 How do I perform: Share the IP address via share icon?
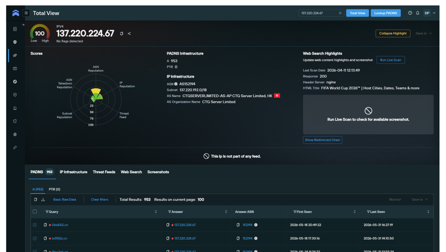click(129, 34)
